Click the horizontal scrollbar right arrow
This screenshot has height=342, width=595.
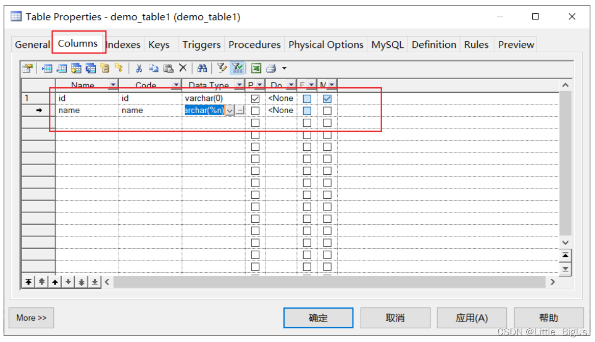[553, 282]
